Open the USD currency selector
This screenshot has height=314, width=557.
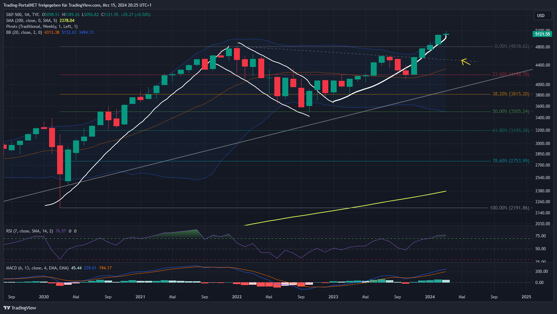543,15
